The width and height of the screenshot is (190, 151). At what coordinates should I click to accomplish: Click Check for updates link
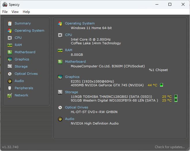(x=170, y=147)
